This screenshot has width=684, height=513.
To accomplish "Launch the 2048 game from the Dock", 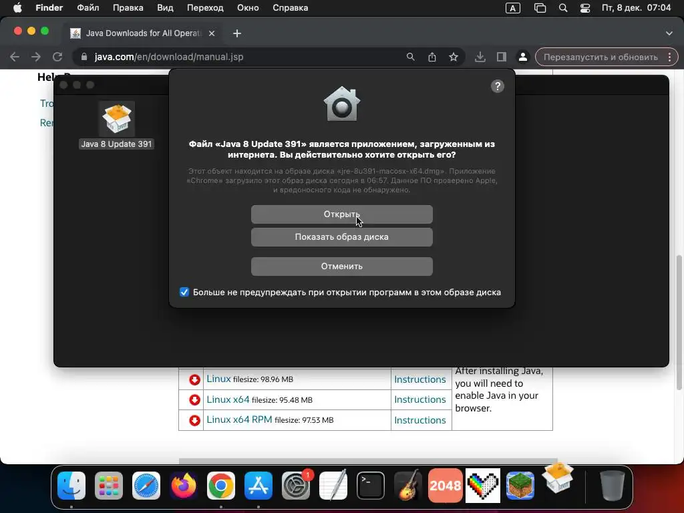I will 446,485.
